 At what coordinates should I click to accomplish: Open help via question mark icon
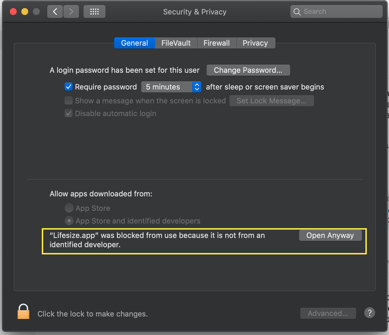370,313
